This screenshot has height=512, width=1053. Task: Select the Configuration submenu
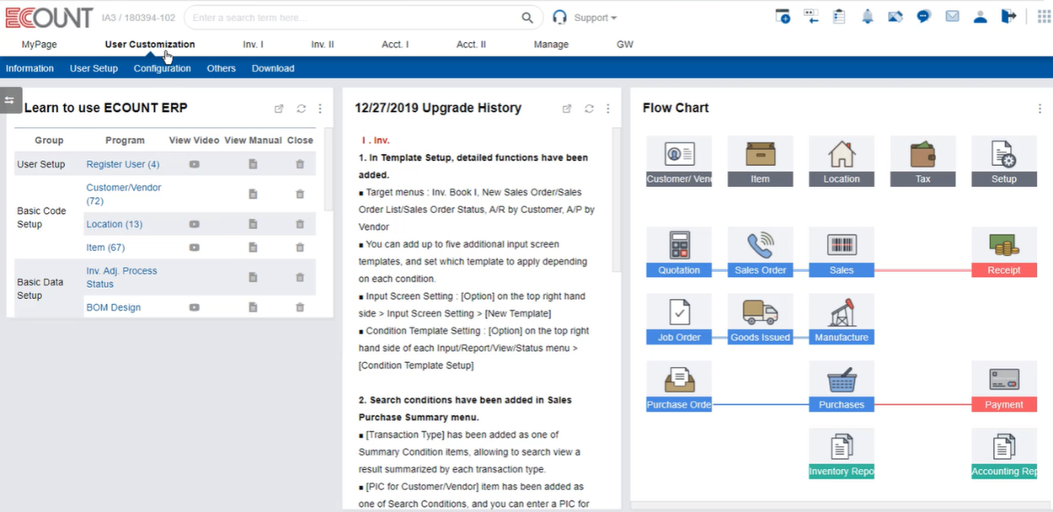pos(162,68)
